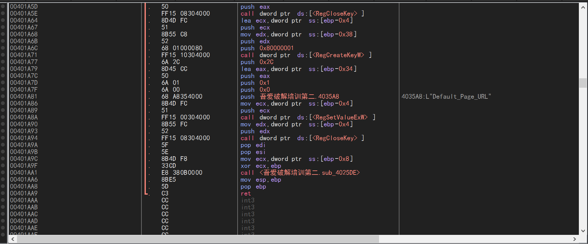Click the horizontal scrollbar left arrow
The image size is (588, 244).
(x=13, y=239)
